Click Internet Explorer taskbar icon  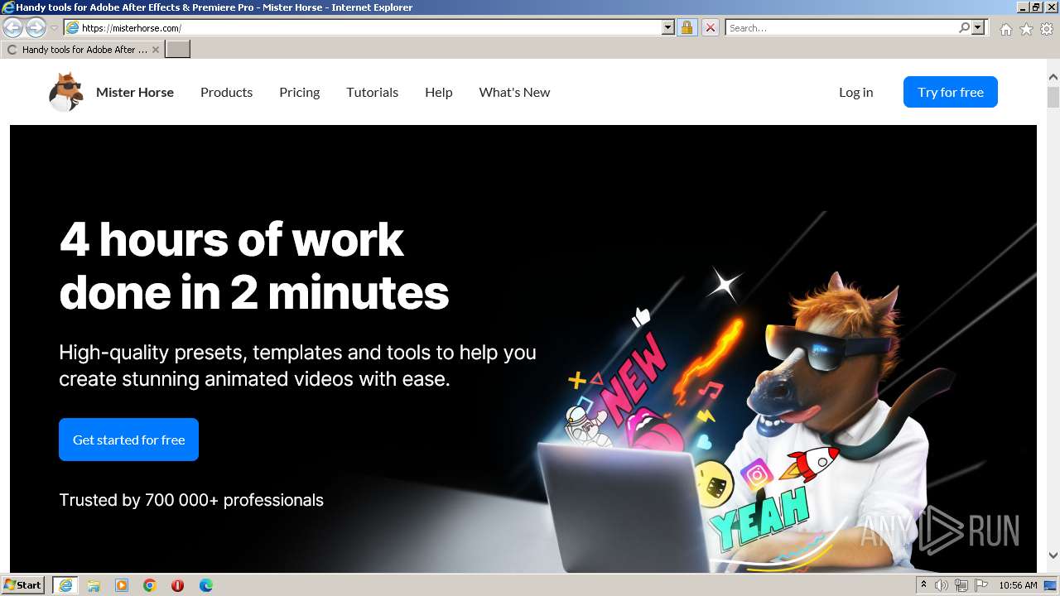(65, 585)
